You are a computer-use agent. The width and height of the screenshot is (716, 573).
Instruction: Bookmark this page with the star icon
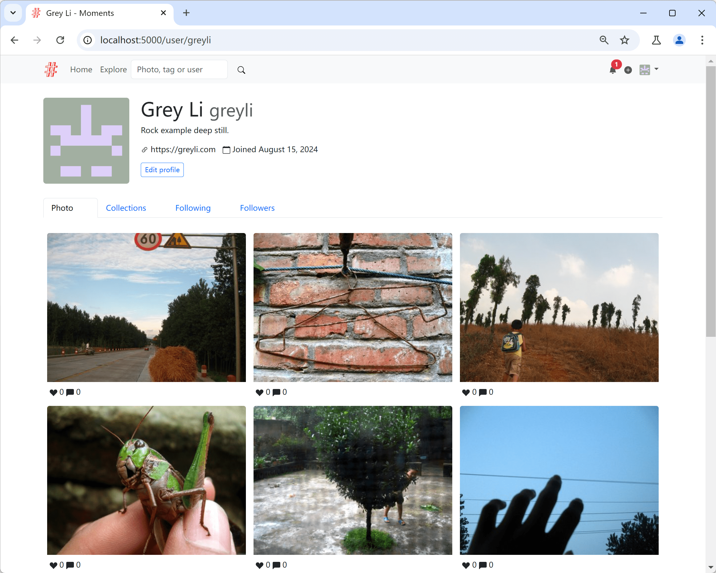624,40
